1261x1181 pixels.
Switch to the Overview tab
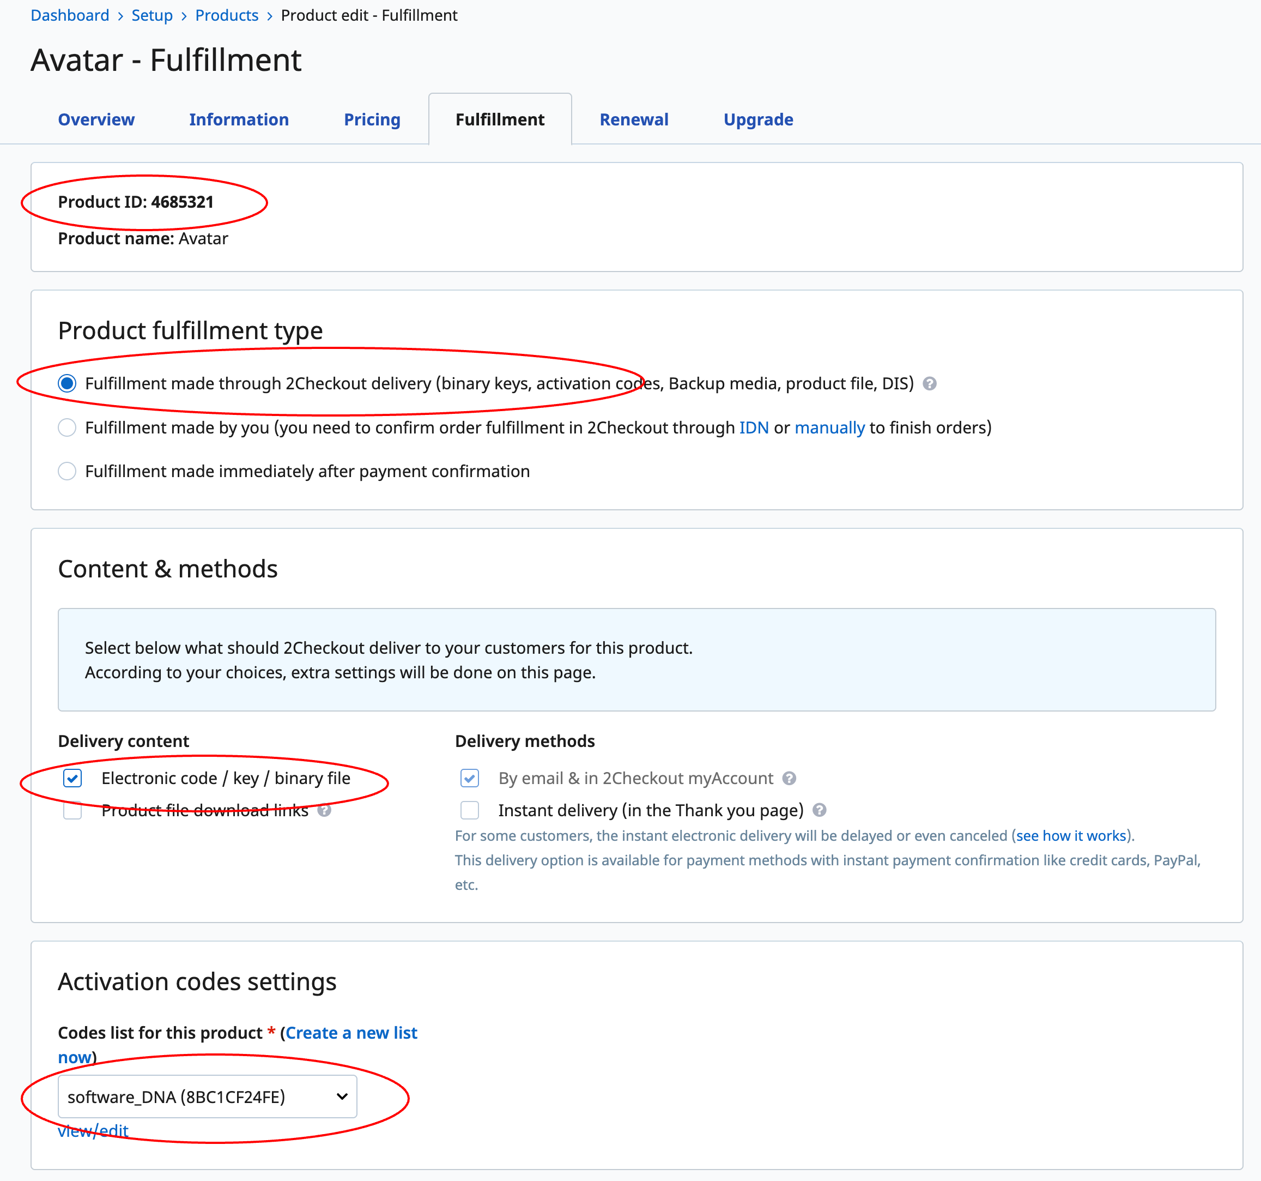(96, 119)
